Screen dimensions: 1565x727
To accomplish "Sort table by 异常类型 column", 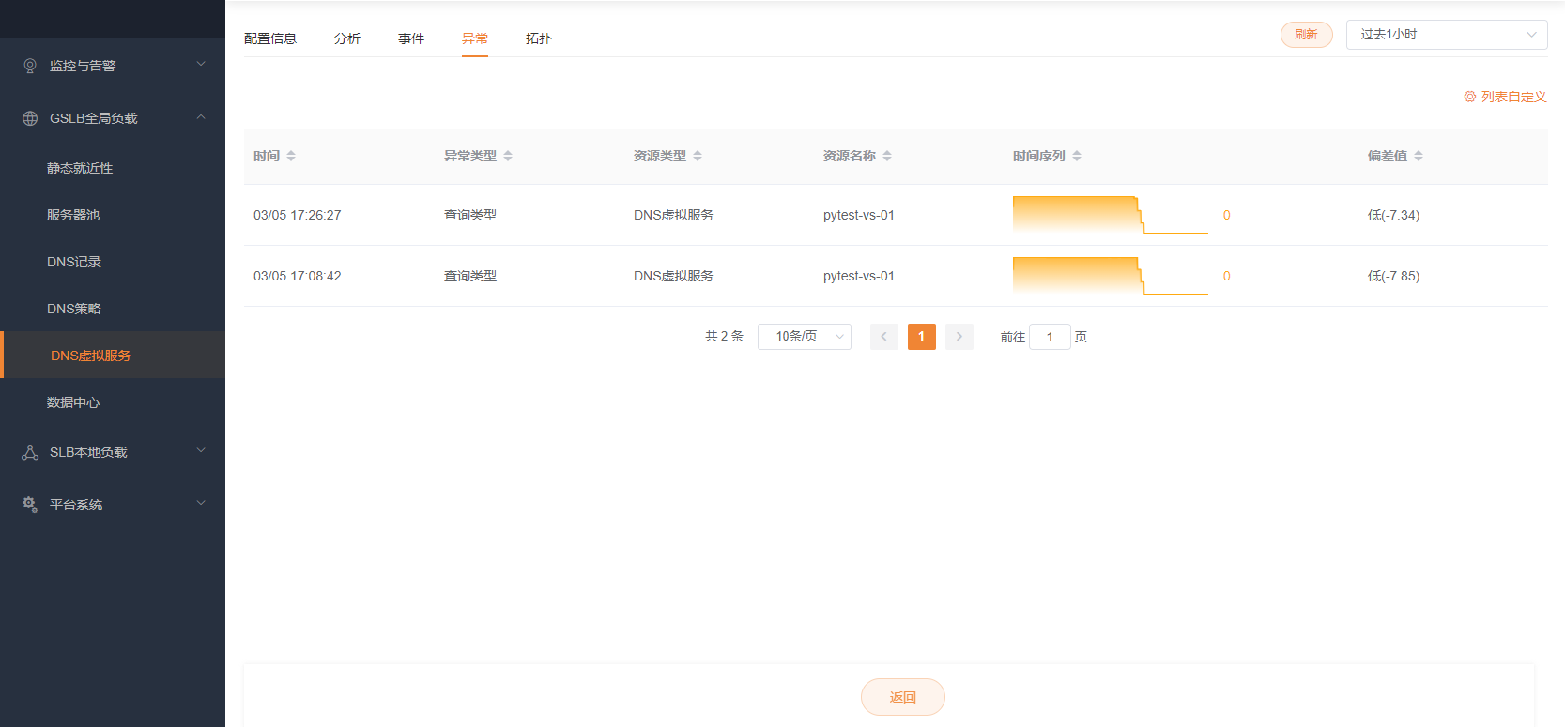I will [508, 156].
